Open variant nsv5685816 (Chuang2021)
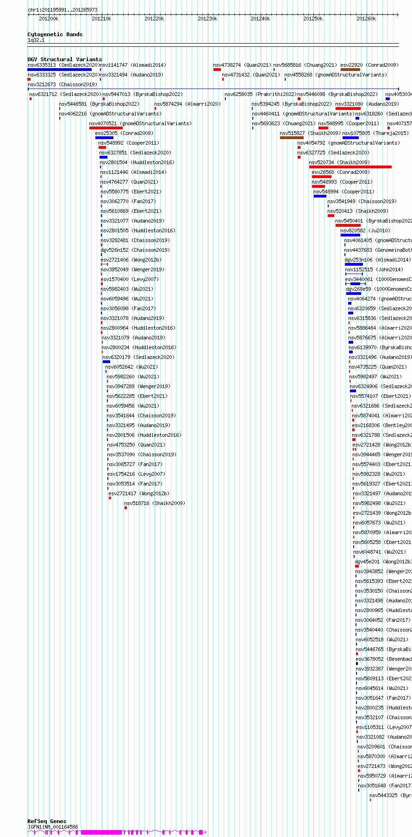The height and width of the screenshot is (837, 412). click(305, 65)
